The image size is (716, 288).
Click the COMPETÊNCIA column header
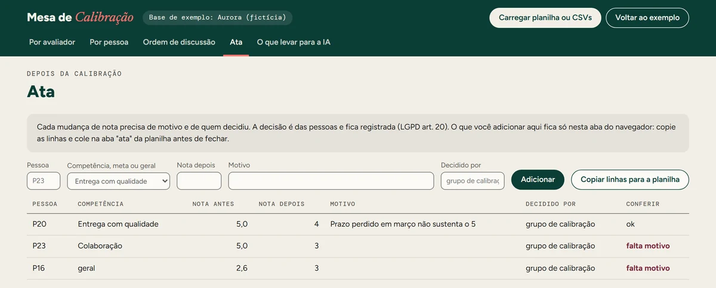(x=100, y=204)
